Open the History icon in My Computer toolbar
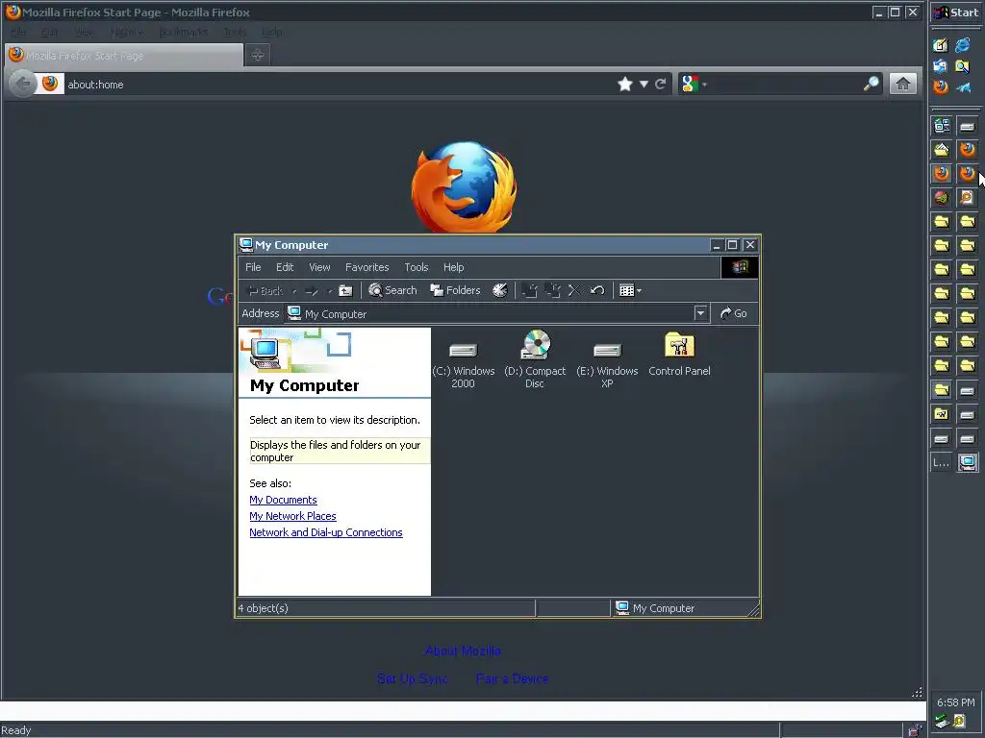This screenshot has height=738, width=985. 500,290
